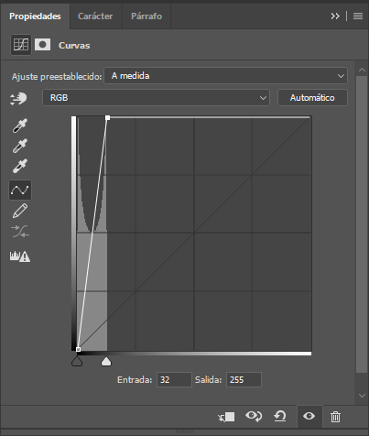Switch to the Párrafo tab

(x=147, y=16)
